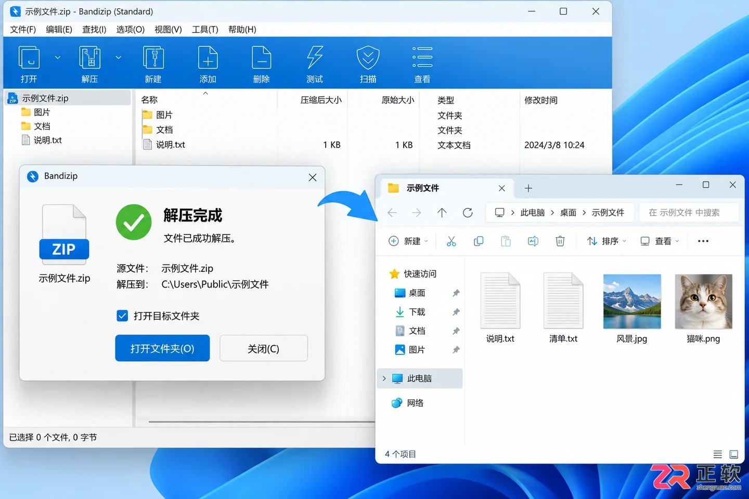This screenshot has width=749, height=499.
Task: Click the Copy icon in Explorer
Action: [x=479, y=241]
